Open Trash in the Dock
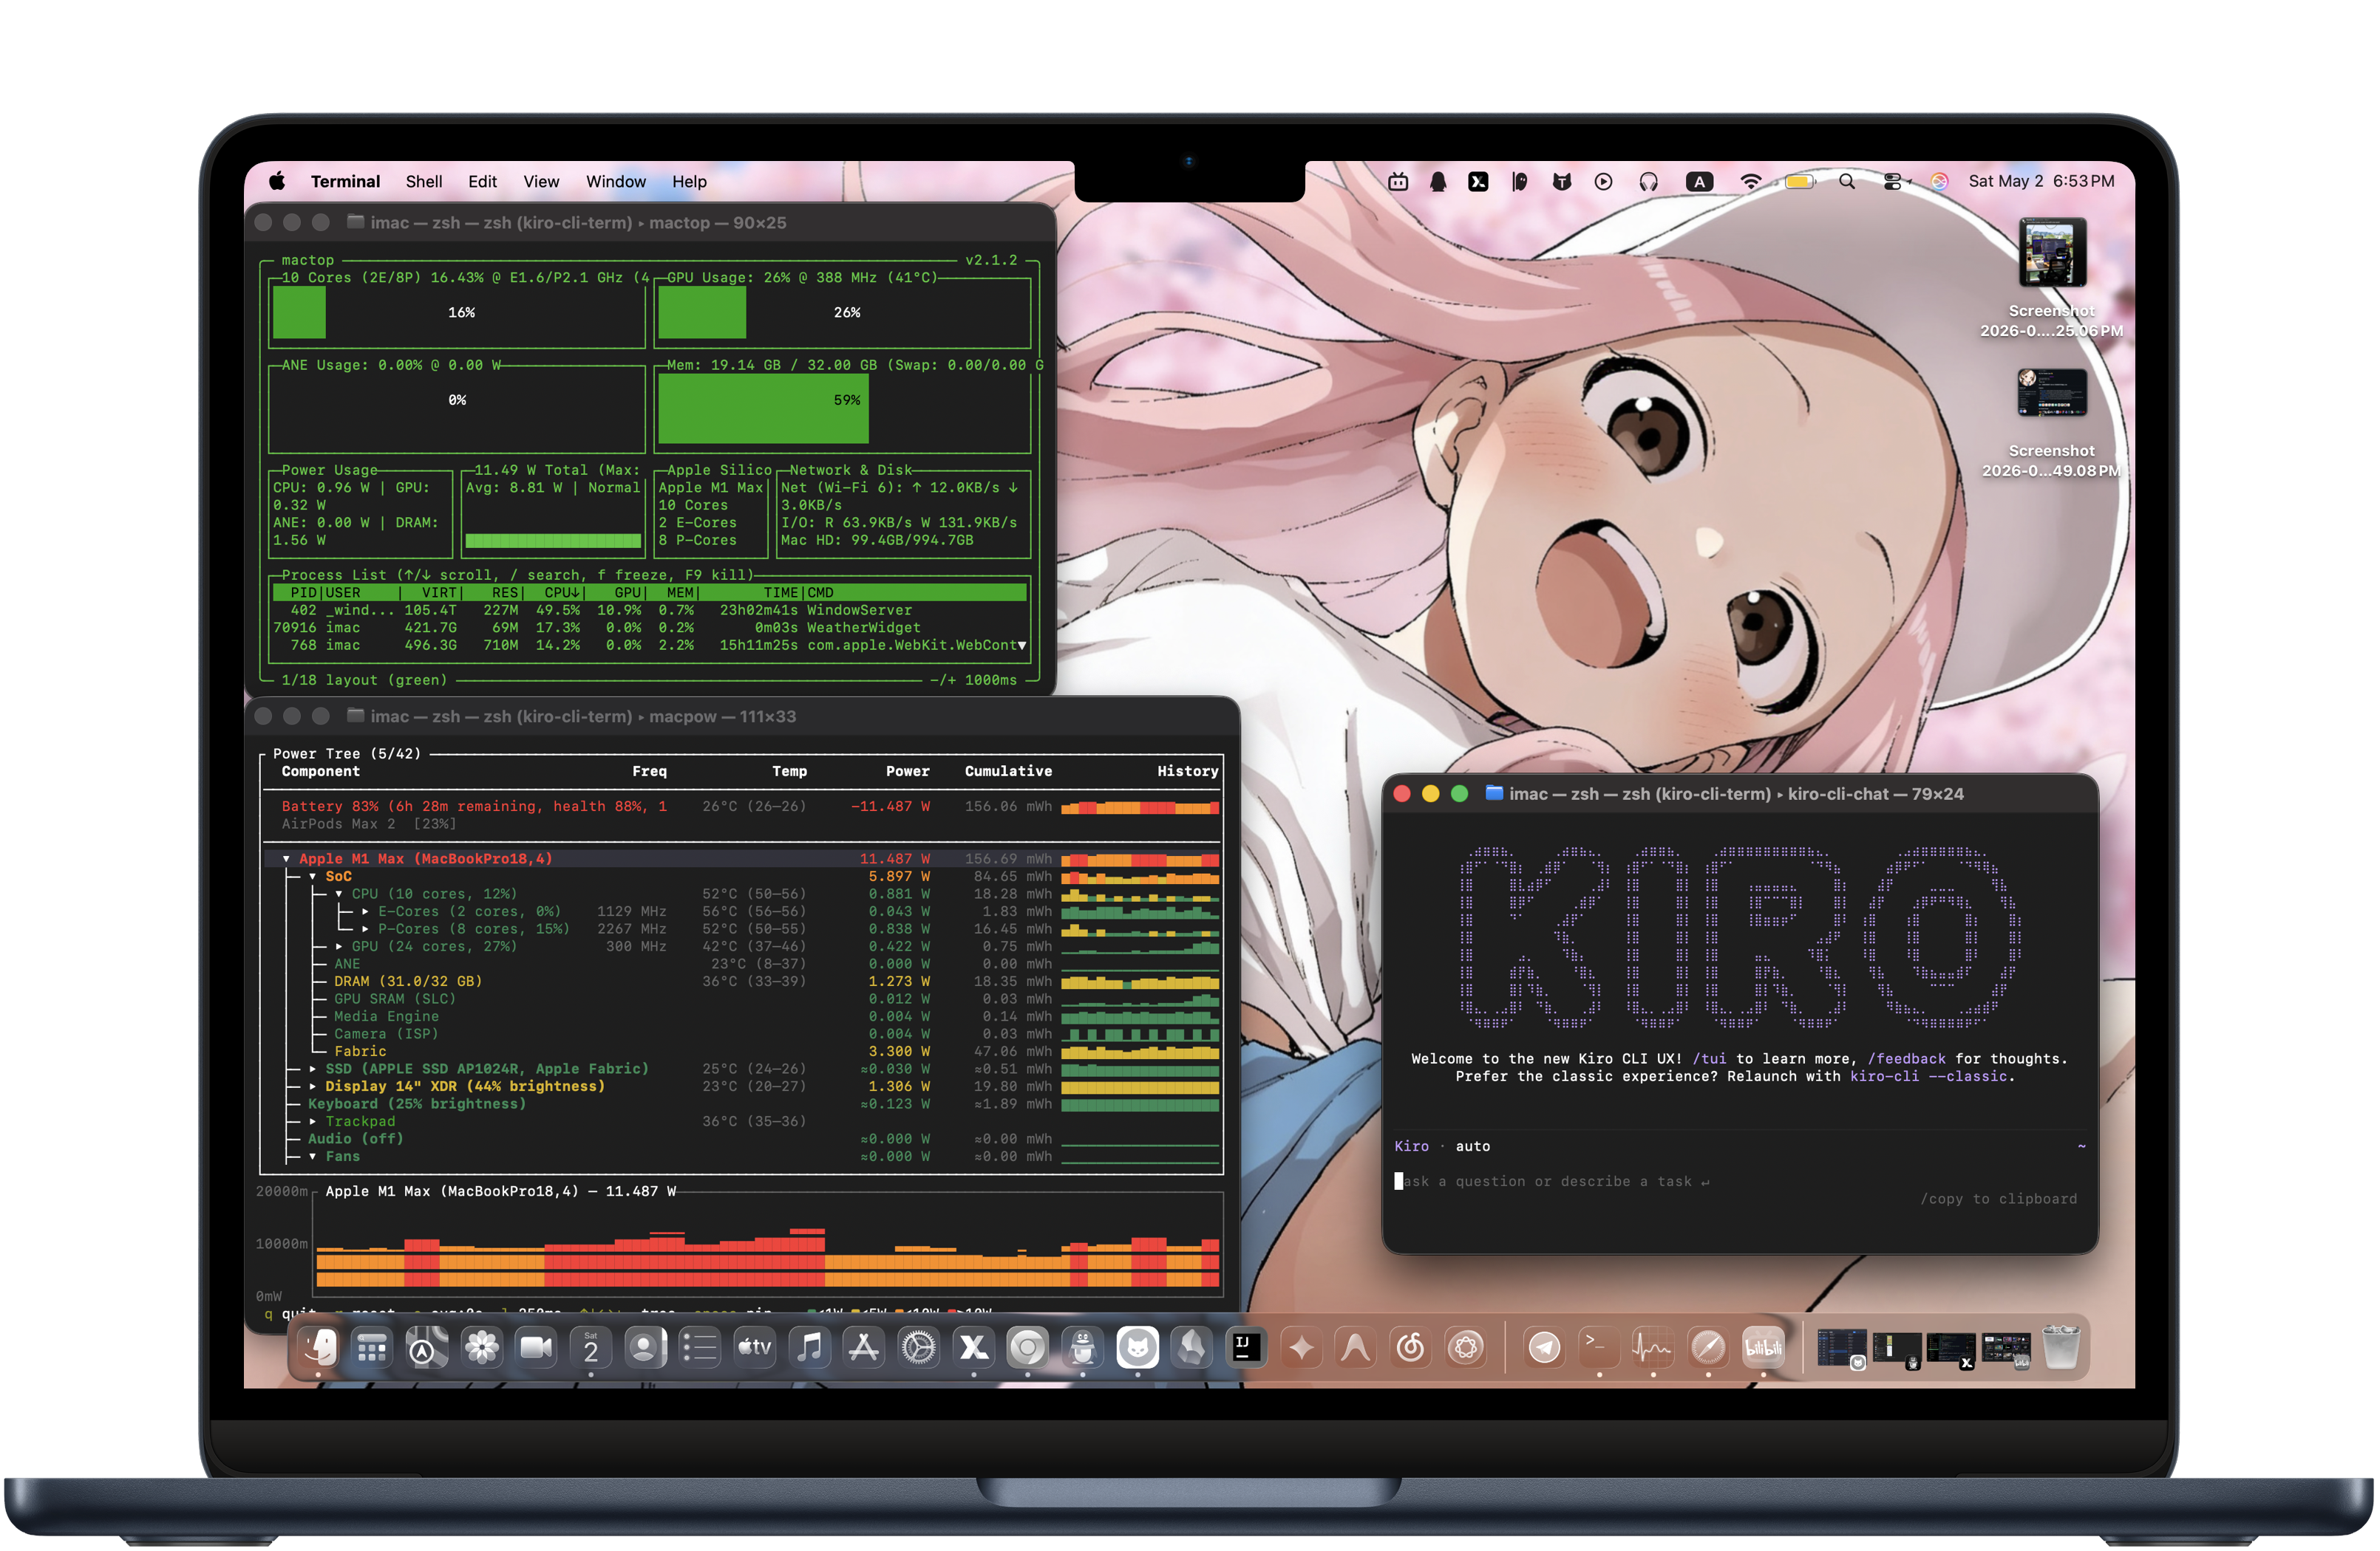The height and width of the screenshot is (1551, 2380). [x=2061, y=1347]
